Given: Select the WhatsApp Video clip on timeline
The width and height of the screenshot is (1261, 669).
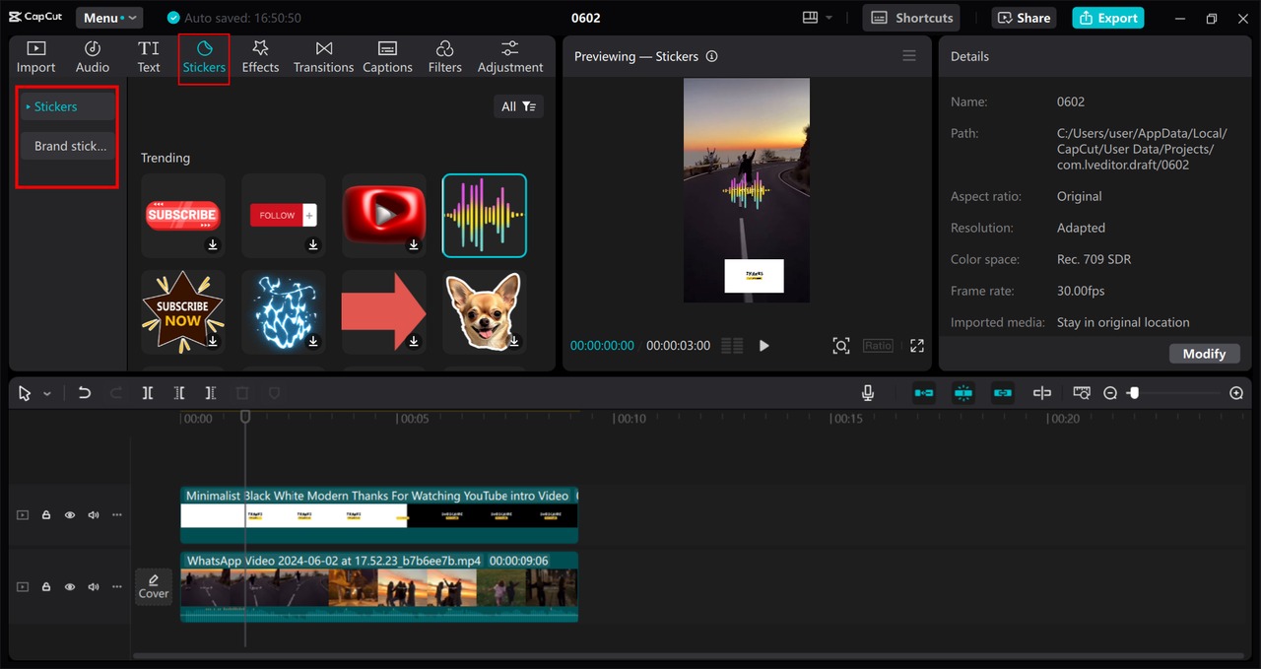Looking at the screenshot, I should pos(379,586).
